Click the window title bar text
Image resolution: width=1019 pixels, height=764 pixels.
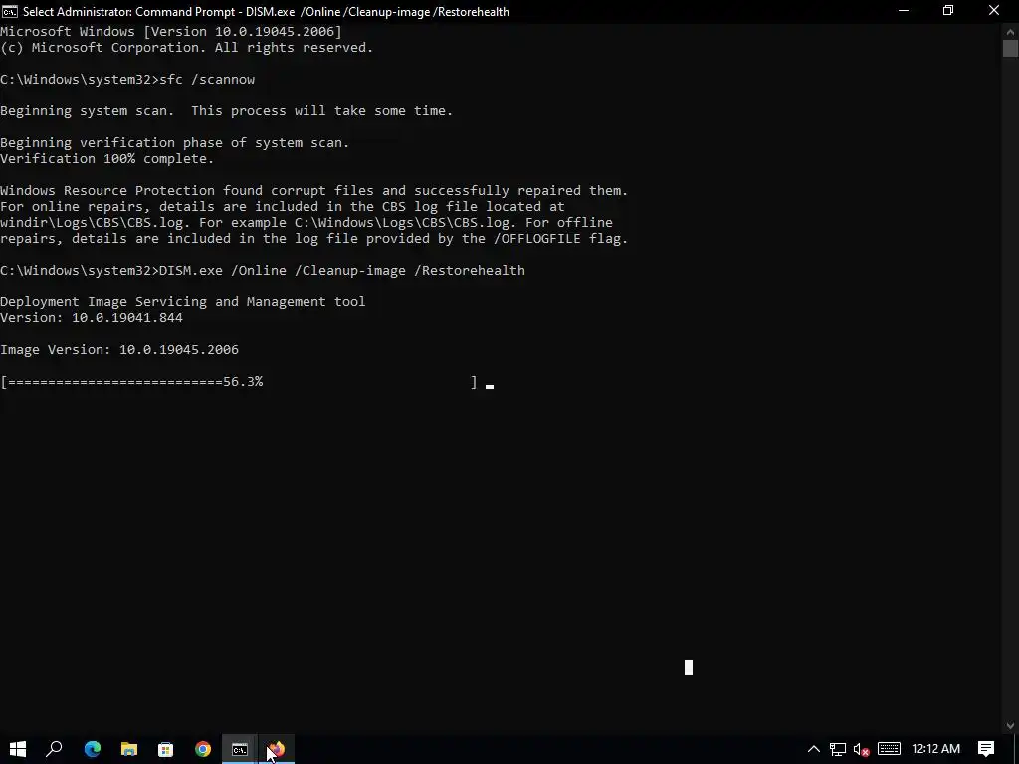[266, 12]
